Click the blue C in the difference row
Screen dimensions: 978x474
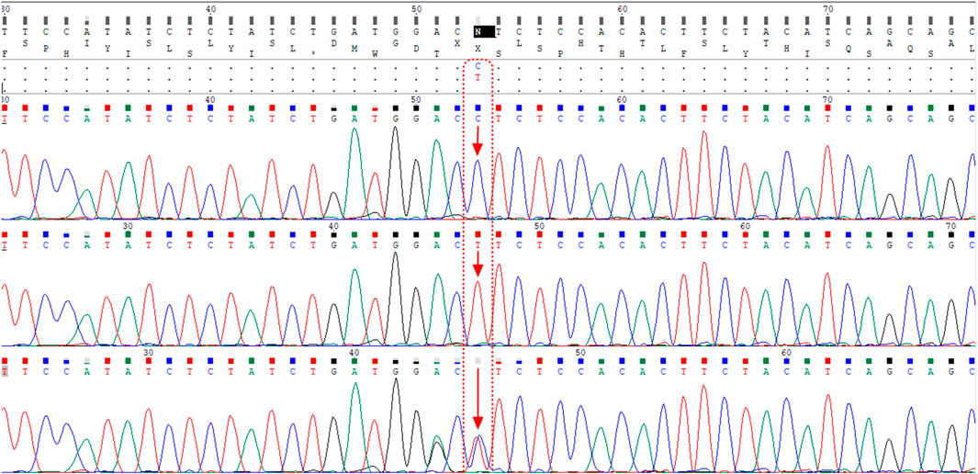coord(478,66)
